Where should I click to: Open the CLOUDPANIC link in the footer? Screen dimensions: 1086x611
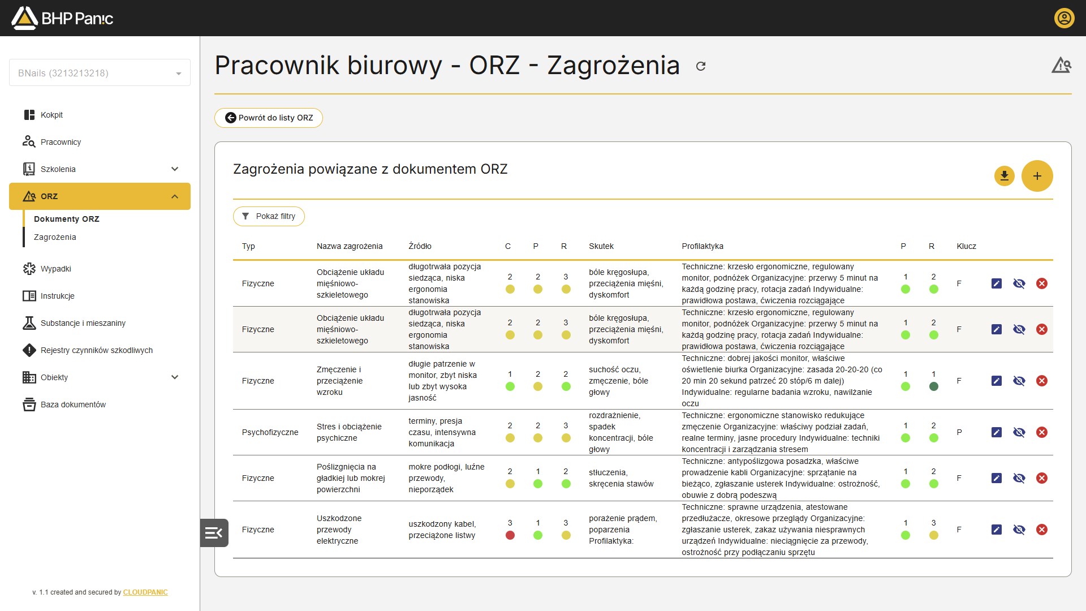coord(145,592)
